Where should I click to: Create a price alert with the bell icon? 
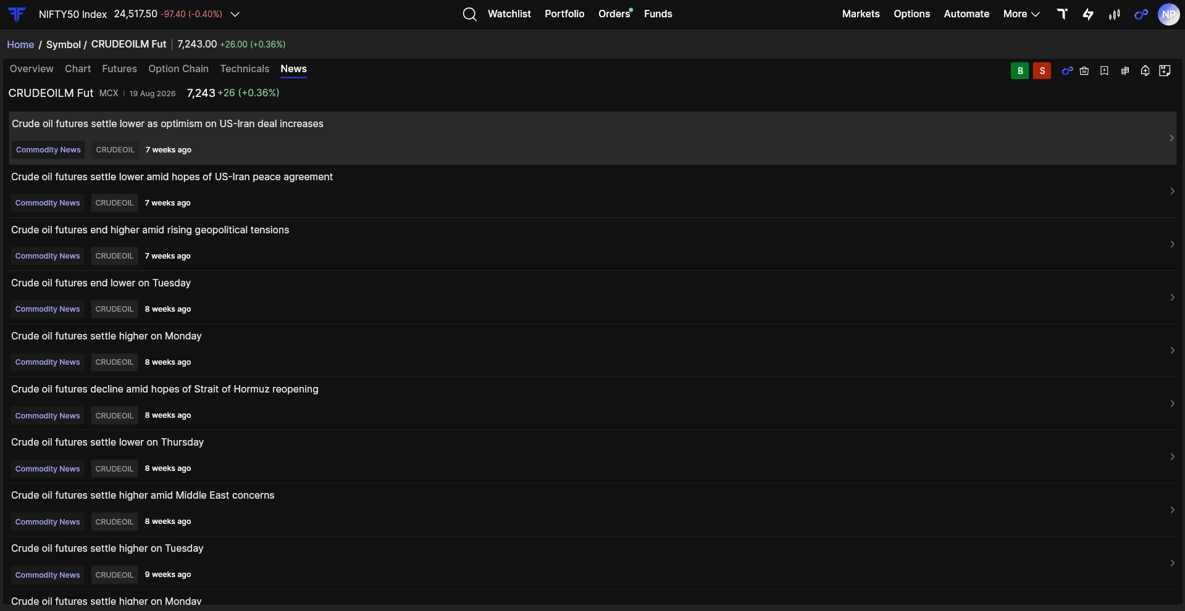(1145, 71)
